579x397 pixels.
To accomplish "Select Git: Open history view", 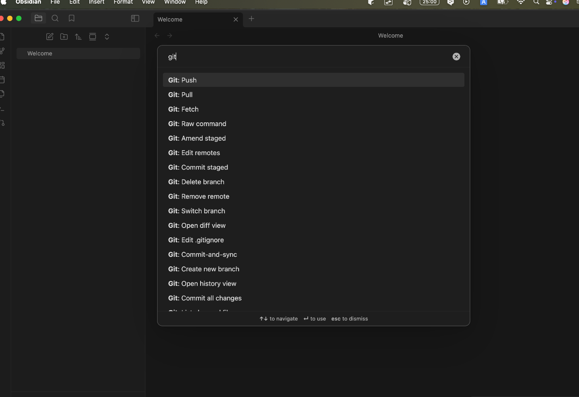I will [313, 284].
